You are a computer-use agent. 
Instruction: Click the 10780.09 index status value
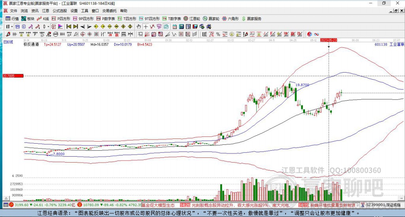[91, 205]
